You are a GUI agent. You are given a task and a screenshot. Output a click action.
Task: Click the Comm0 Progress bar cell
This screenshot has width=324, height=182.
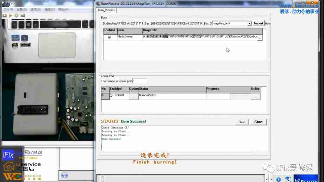click(218, 96)
